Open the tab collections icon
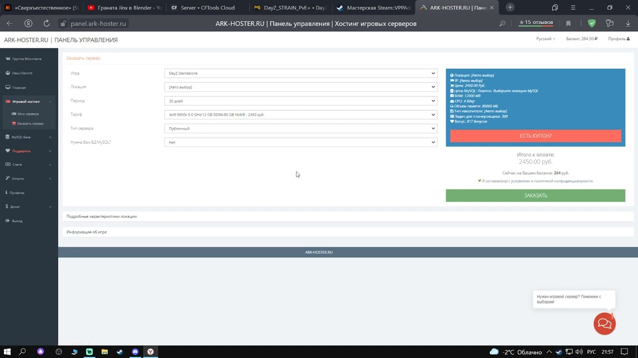Screen dimensions: 638x358 [x=555, y=7]
